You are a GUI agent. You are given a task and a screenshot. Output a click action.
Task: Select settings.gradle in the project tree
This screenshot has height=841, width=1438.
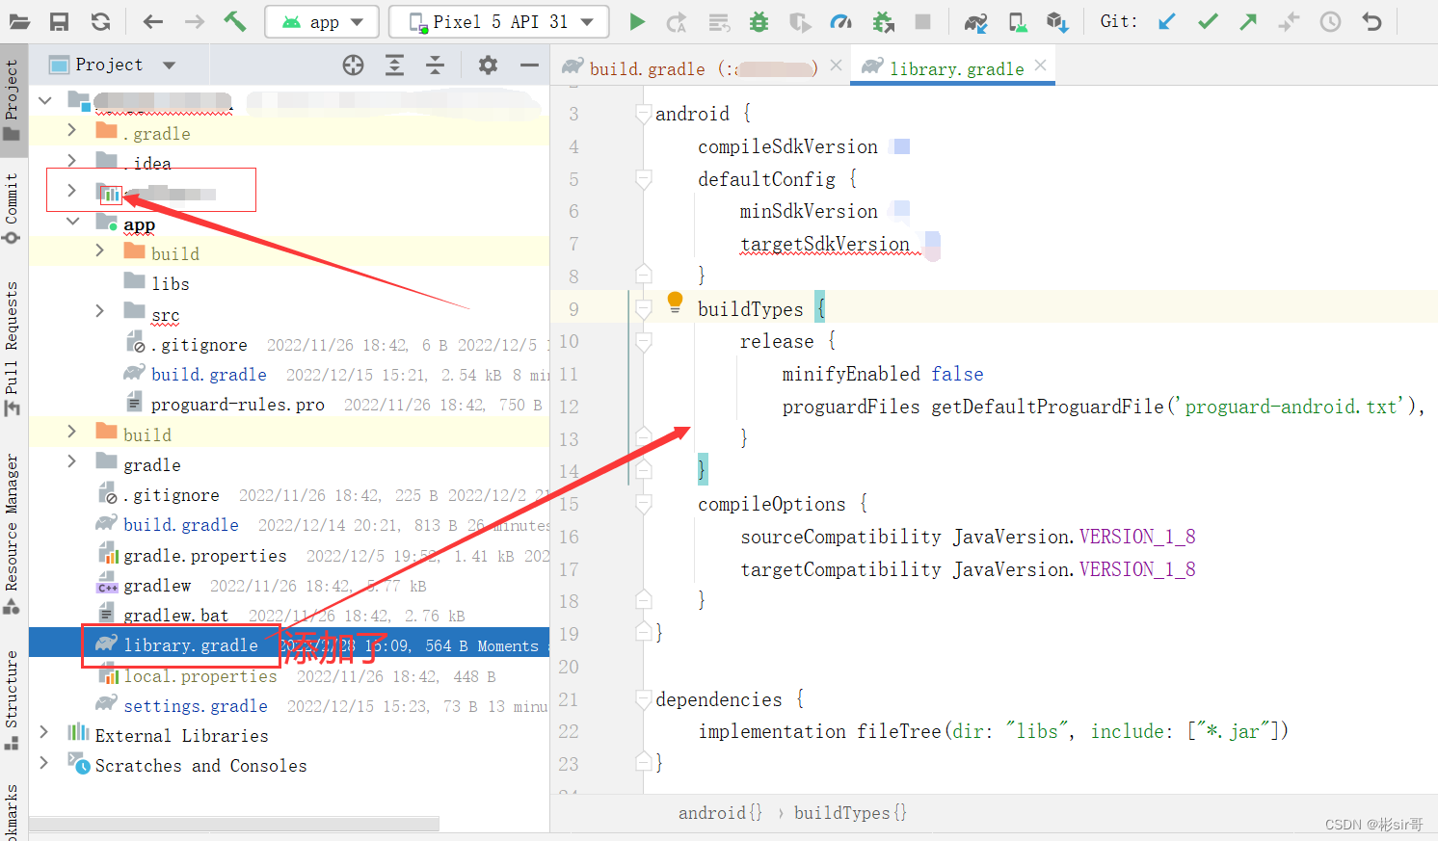coord(195,705)
